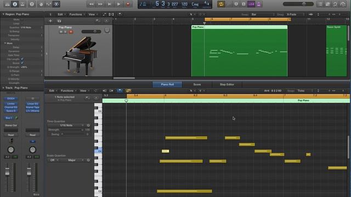Screen dimensions: 351x197
Task: Expand the Track: Pop Piano inspector
Action: [x=3, y=88]
